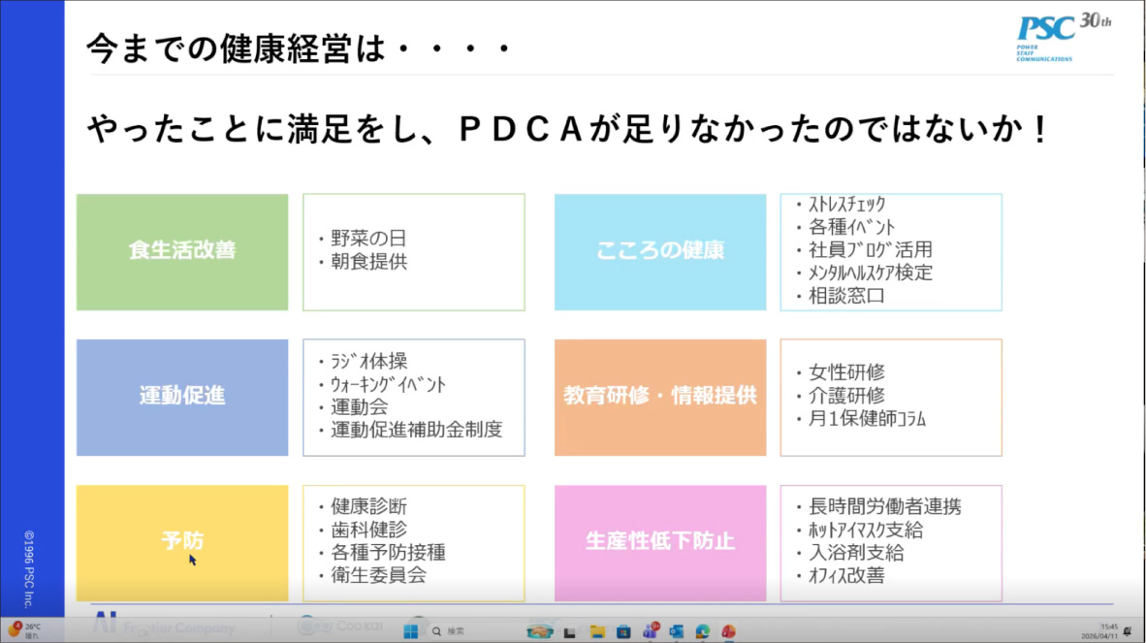Launch the Microsoft Store app
Image resolution: width=1146 pixels, height=643 pixels.
[621, 631]
